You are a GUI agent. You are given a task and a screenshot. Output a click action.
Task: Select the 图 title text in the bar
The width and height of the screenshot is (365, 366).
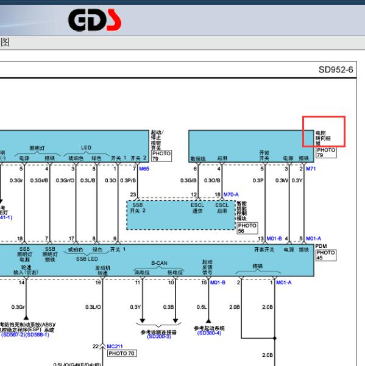coord(5,42)
